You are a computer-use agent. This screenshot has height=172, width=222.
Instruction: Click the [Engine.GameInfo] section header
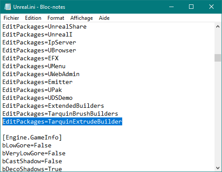(32, 138)
